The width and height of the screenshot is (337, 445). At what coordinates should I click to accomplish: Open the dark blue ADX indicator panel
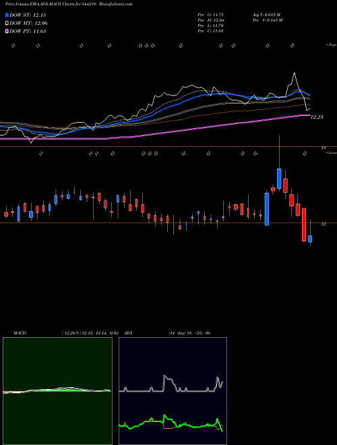pos(173,391)
